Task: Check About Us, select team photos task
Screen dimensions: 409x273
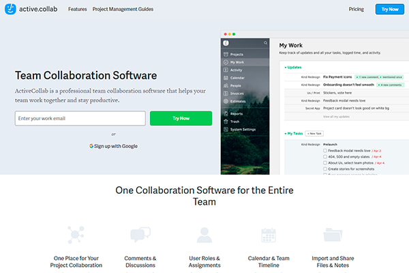Action: point(325,162)
